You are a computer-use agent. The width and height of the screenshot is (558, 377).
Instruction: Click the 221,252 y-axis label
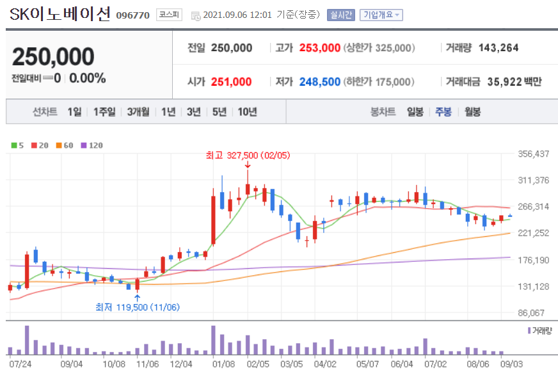pyautogui.click(x=534, y=233)
